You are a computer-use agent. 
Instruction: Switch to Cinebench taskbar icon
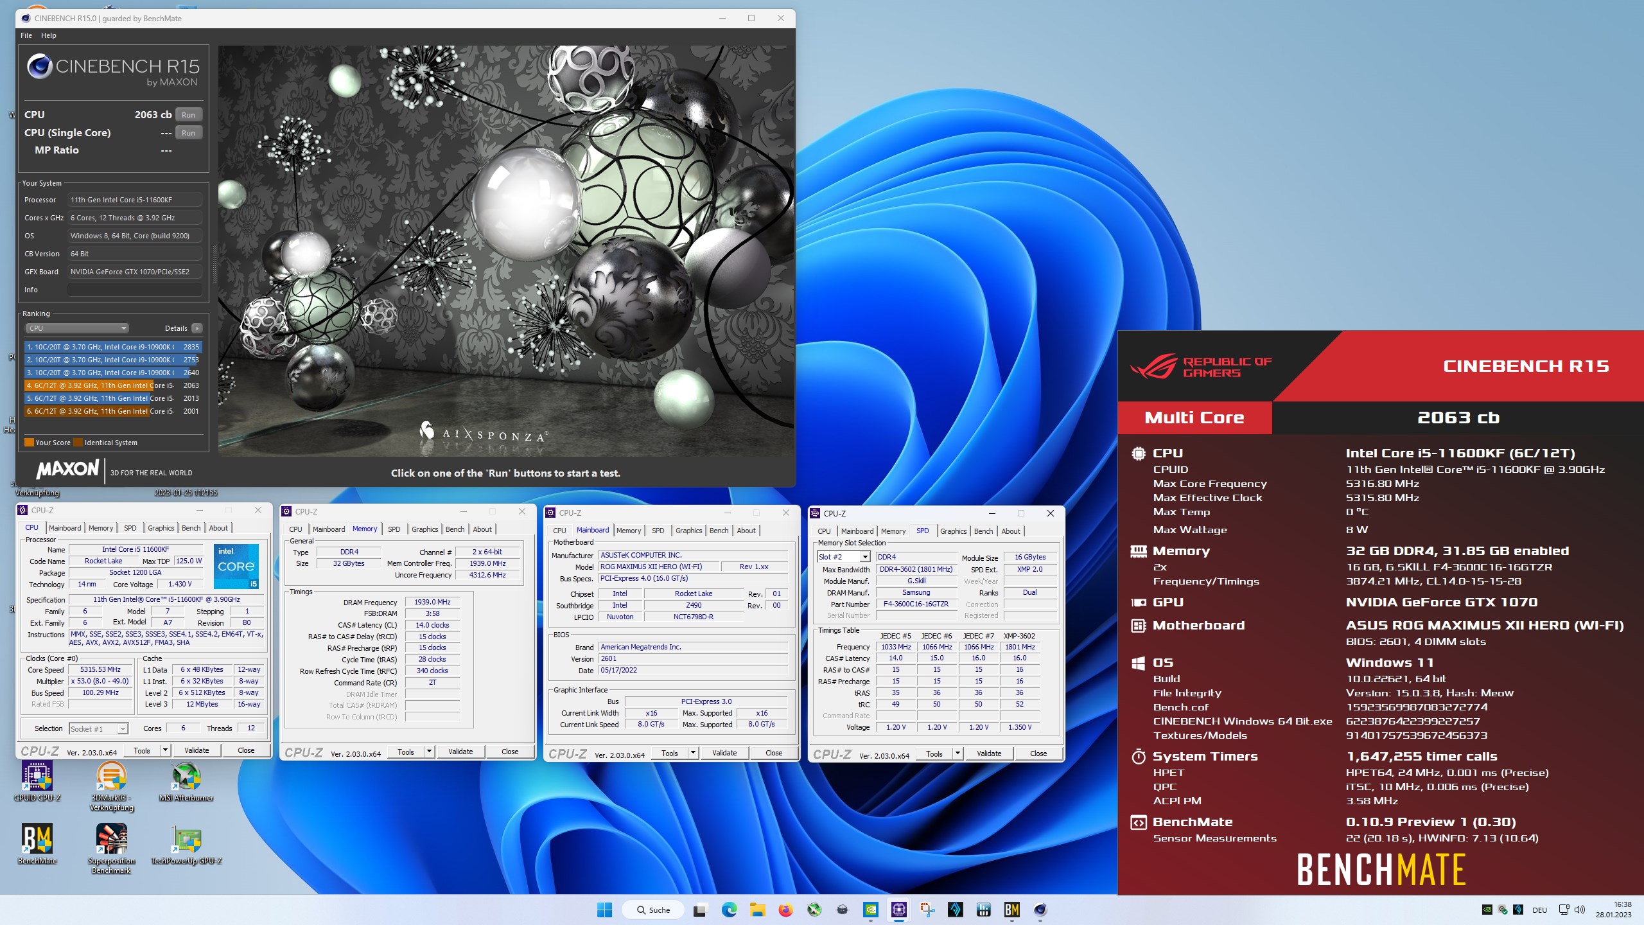1040,910
